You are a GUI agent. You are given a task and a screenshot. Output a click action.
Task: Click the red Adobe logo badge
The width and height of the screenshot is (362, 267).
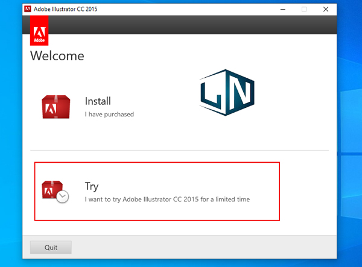(39, 30)
